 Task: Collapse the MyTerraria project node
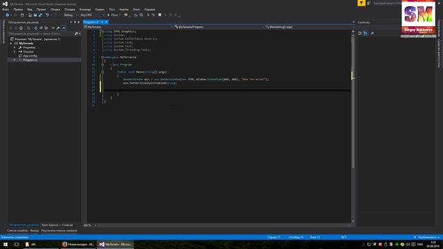tap(11, 44)
